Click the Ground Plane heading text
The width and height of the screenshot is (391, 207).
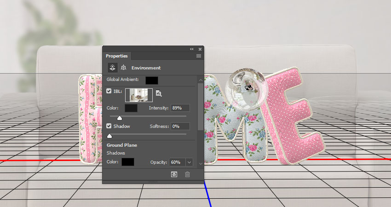(122, 145)
